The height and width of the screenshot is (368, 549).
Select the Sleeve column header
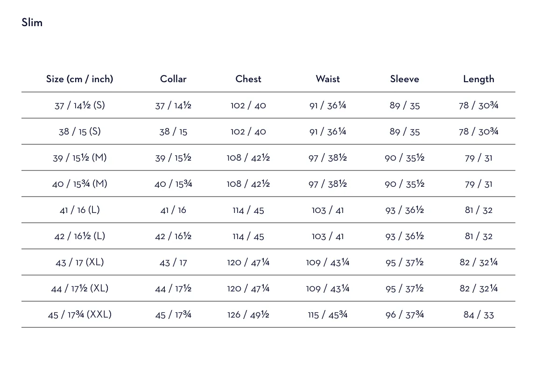pos(404,79)
